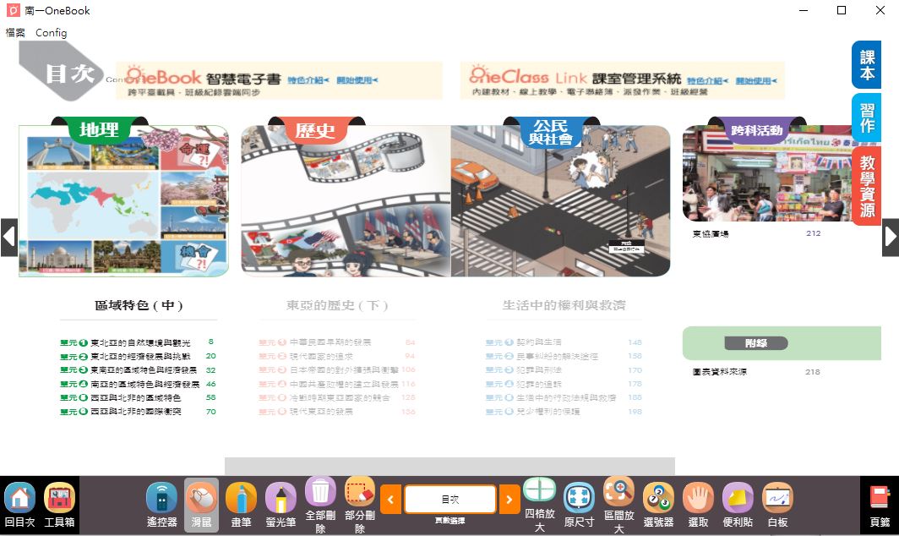Click the 目次 gray arrow badge
The image size is (899, 536).
point(62,72)
